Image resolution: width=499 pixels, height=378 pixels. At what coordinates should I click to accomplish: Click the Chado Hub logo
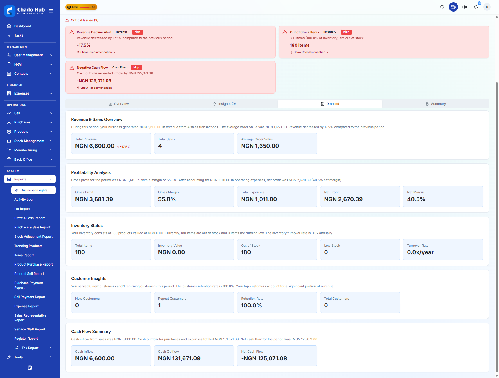pos(25,11)
